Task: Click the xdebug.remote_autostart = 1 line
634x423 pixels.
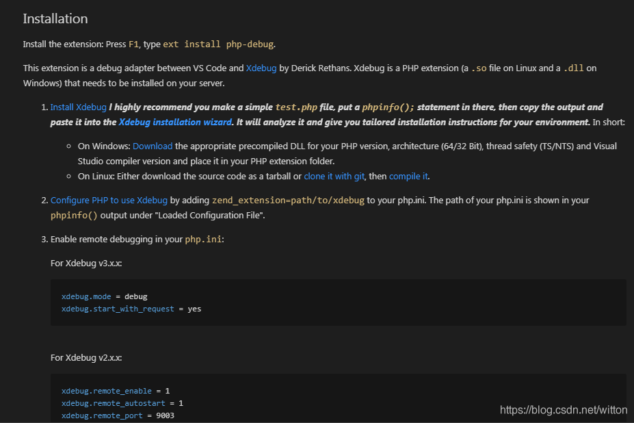Action: [122, 403]
